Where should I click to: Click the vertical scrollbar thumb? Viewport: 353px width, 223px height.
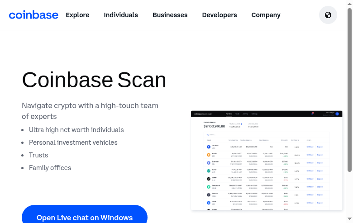click(349, 90)
